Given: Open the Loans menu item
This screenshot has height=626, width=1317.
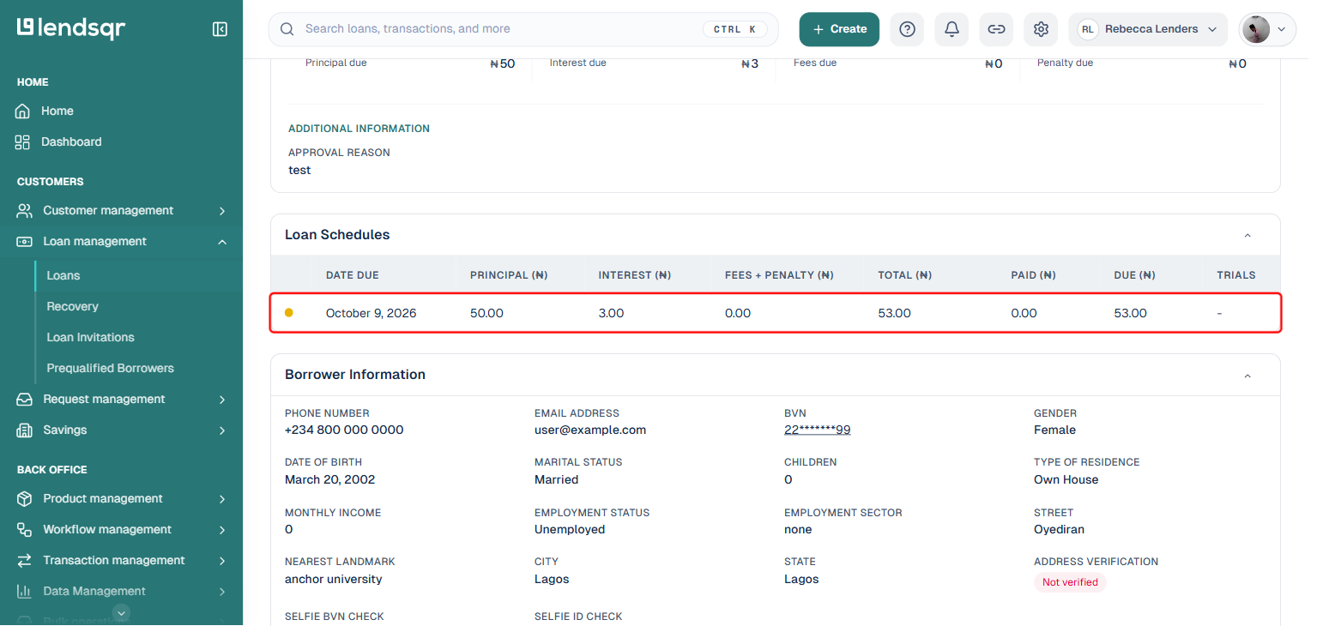Looking at the screenshot, I should [63, 275].
